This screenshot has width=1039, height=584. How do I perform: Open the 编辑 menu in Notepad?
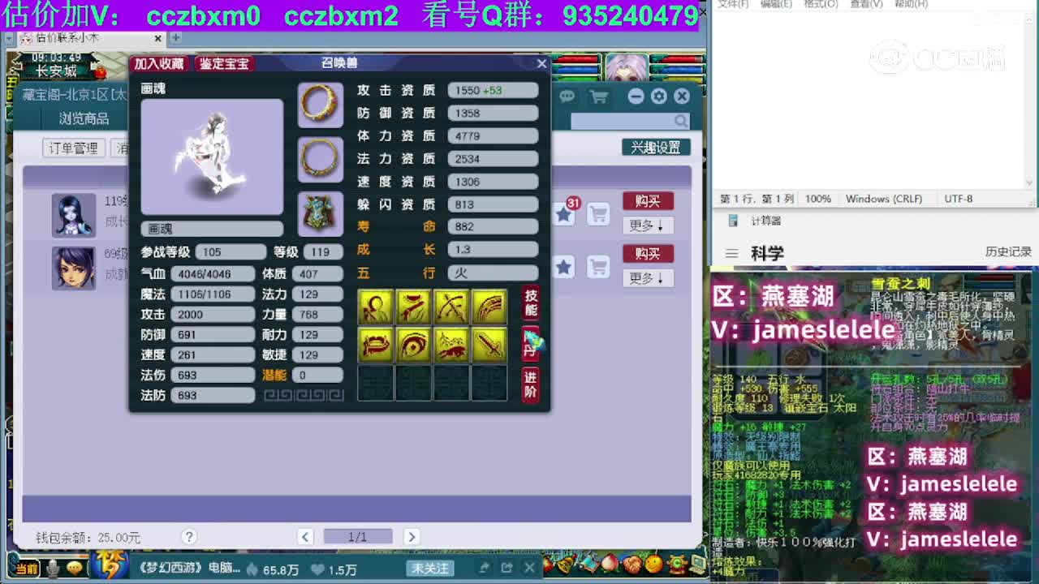tap(776, 4)
